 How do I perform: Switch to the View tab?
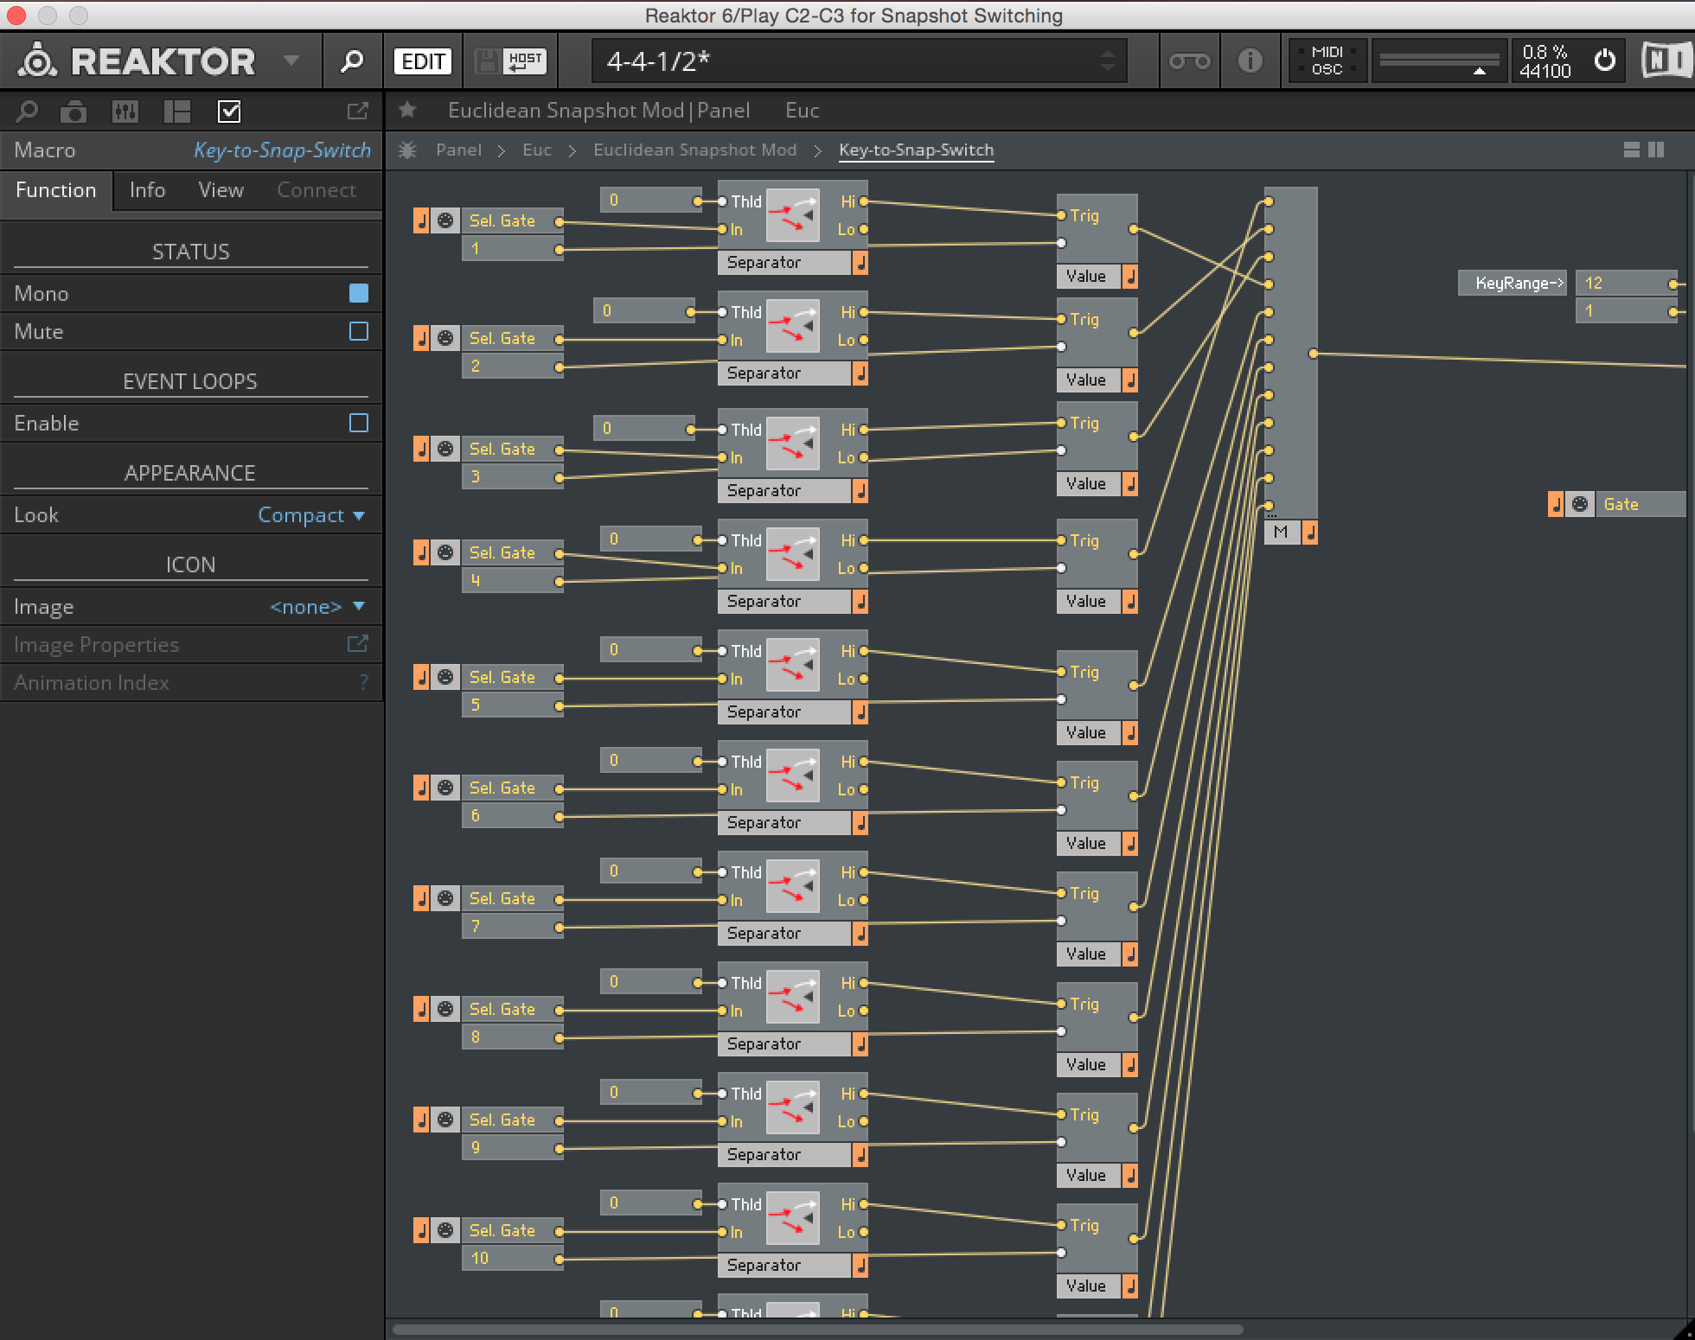[221, 190]
